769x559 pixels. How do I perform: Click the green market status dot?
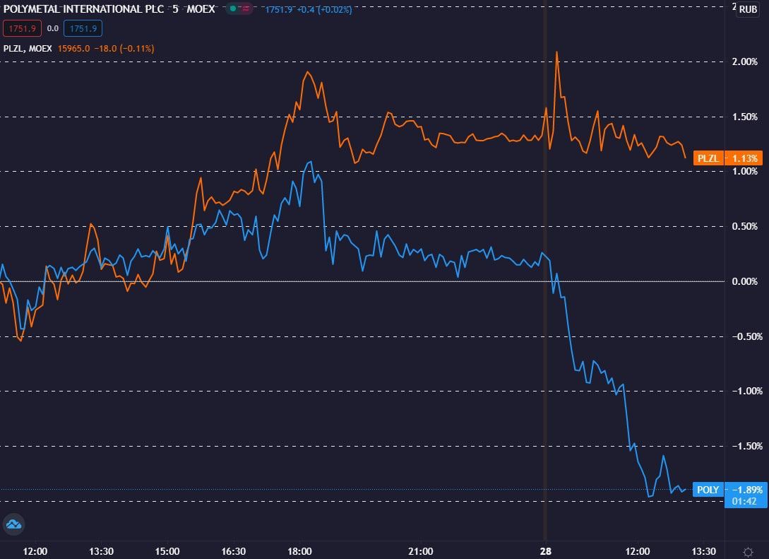[x=233, y=8]
